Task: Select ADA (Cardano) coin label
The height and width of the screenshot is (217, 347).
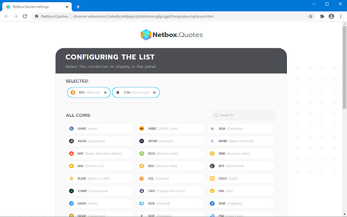Action: [230, 129]
